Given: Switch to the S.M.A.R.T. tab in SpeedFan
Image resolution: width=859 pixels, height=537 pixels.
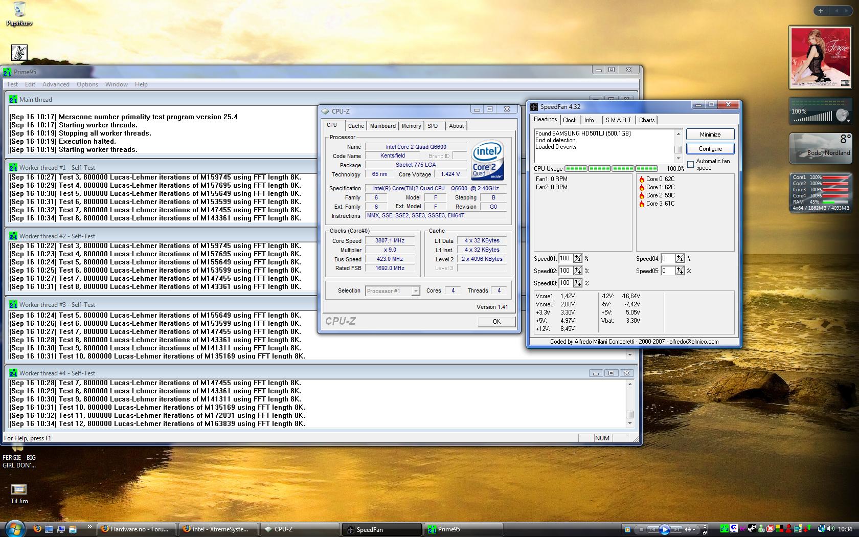Looking at the screenshot, I should pyautogui.click(x=619, y=120).
